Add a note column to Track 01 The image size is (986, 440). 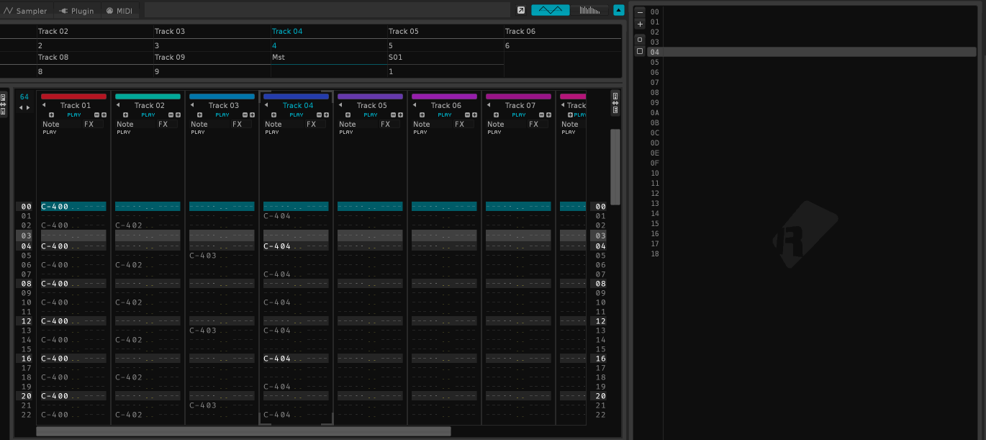(x=51, y=115)
